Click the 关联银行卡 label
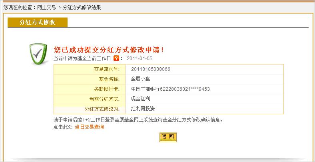315x162 pixels. click(x=107, y=89)
